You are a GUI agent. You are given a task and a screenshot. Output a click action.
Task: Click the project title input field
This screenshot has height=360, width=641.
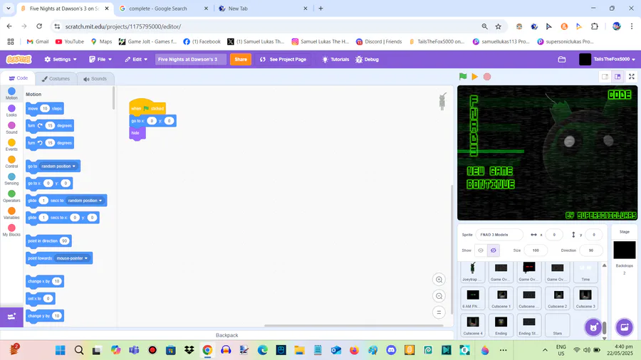coord(190,59)
